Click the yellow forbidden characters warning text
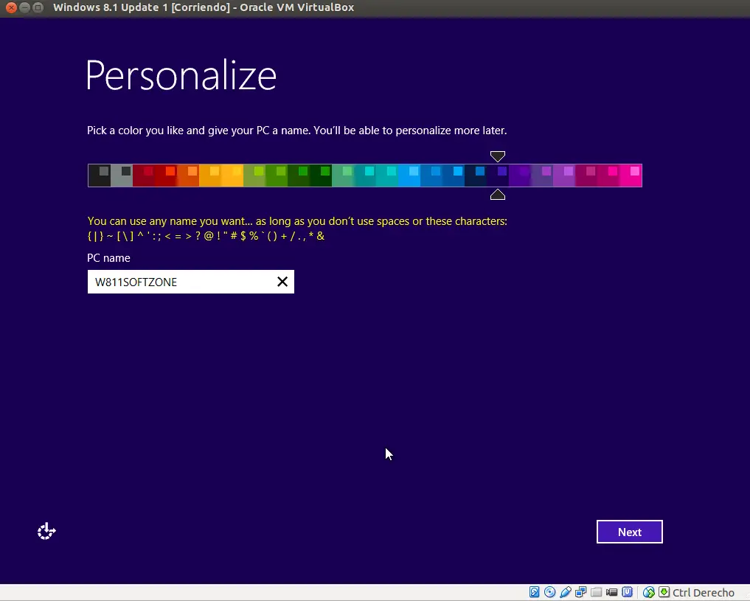The height and width of the screenshot is (601, 750). point(297,229)
